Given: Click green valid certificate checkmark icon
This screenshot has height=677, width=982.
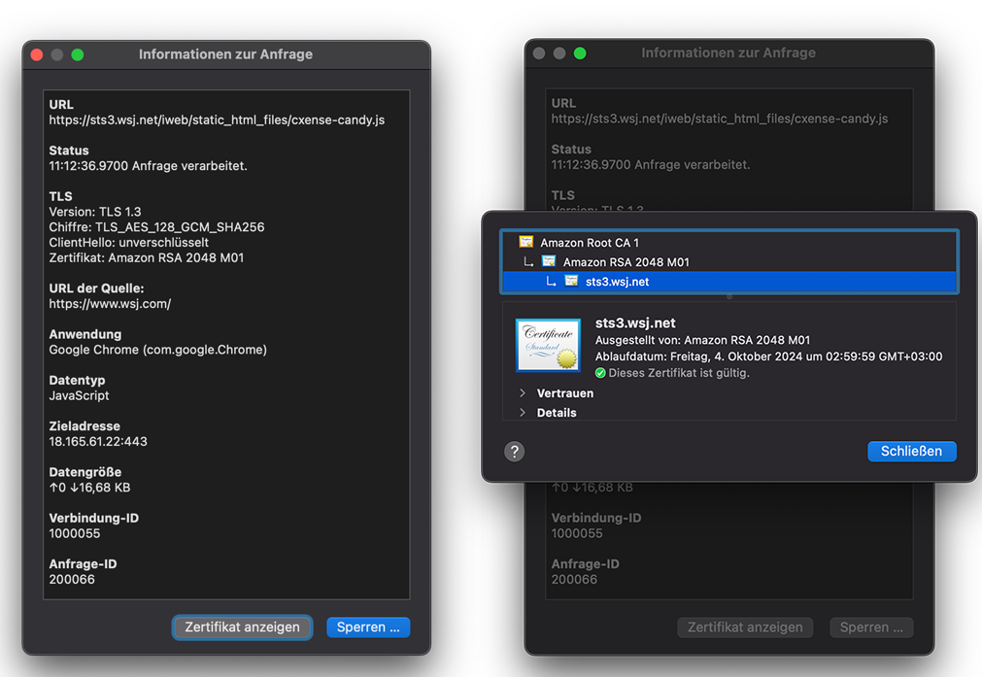Looking at the screenshot, I should (x=600, y=373).
